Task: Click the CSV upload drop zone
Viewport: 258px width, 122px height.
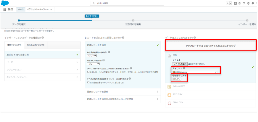Action: click(210, 46)
